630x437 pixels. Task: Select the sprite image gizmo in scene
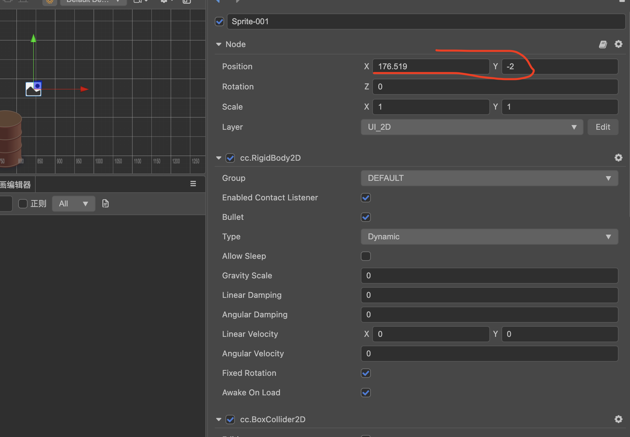33,89
